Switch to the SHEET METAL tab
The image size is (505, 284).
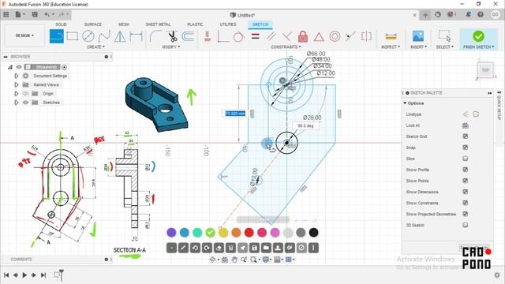[158, 24]
